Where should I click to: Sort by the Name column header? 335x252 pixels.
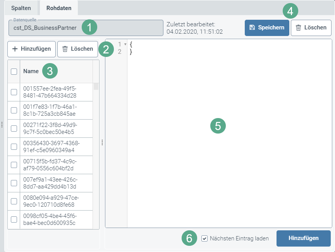coord(31,71)
